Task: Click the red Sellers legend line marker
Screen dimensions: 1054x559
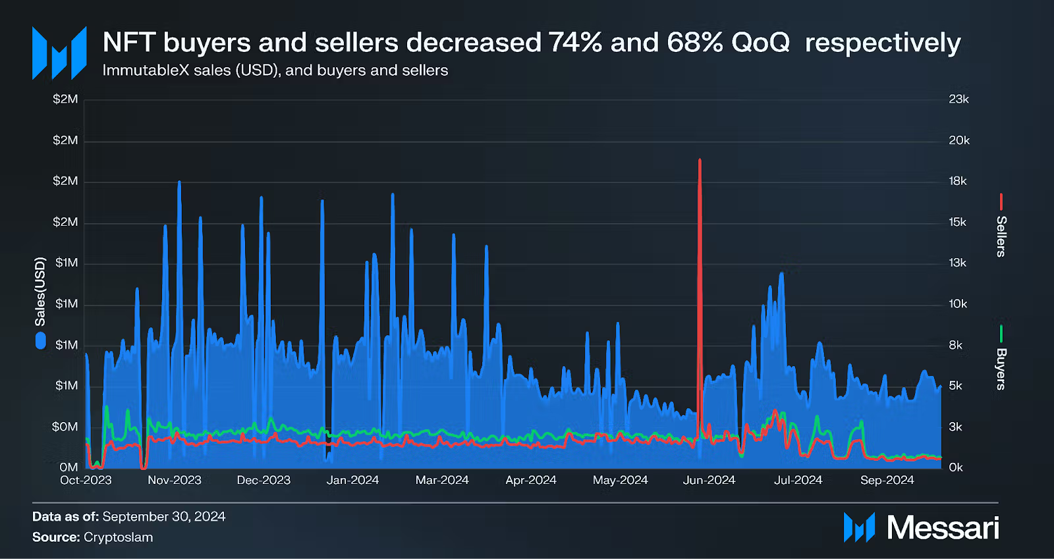Action: (x=1001, y=201)
